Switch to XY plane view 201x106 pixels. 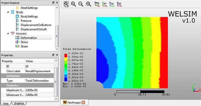click(x=105, y=4)
